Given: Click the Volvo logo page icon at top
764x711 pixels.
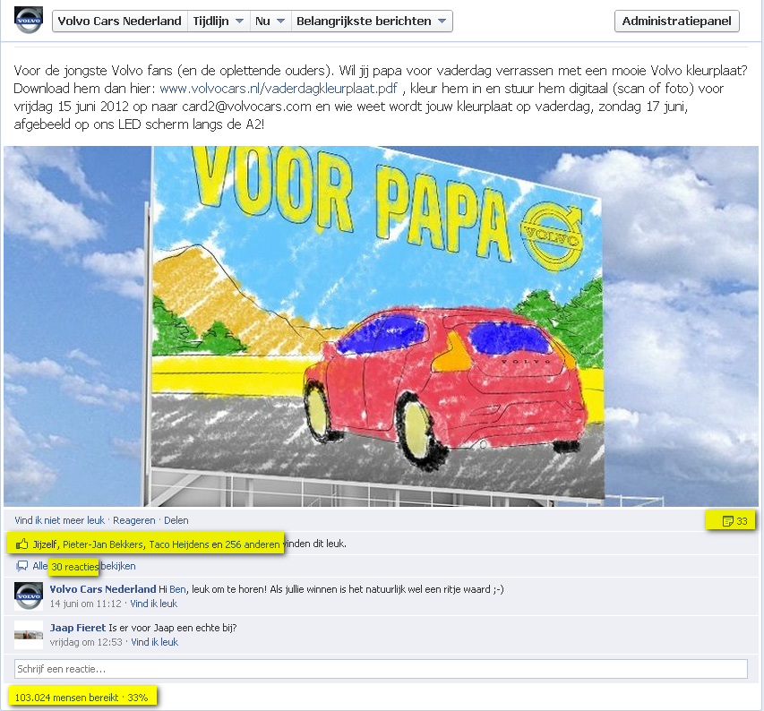Looking at the screenshot, I should click(29, 21).
